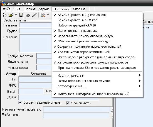Image resolution: width=153 pixels, height=127 pixels.
Task: Click the Ник input field
Action: (x=35, y=79)
